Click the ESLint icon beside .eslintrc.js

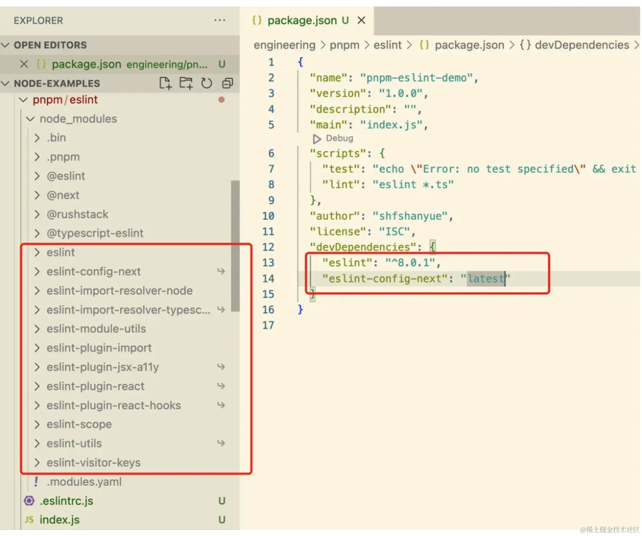pyautogui.click(x=29, y=501)
